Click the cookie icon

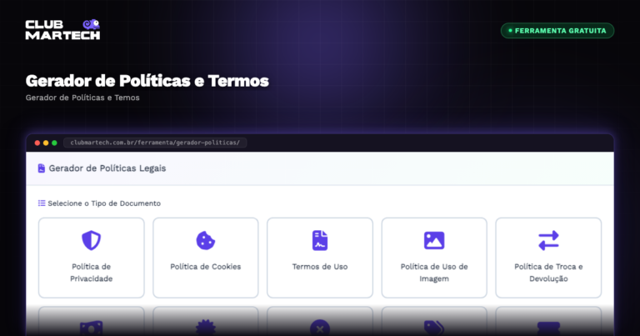(x=206, y=240)
